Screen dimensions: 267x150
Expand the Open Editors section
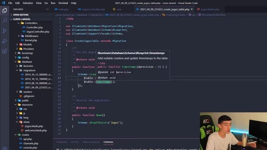(21, 15)
